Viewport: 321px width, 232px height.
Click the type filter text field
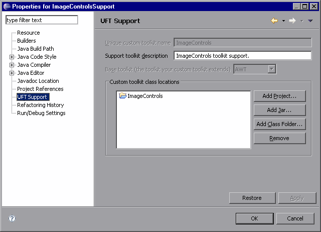point(42,20)
